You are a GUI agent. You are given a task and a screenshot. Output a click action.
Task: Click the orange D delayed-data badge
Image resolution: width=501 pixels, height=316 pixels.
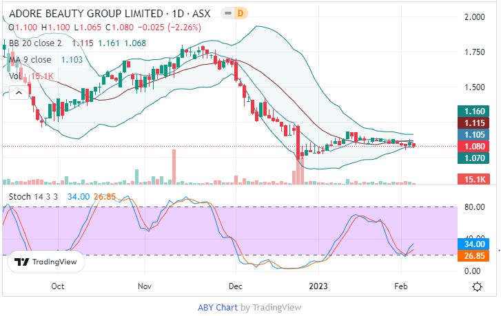pos(241,13)
